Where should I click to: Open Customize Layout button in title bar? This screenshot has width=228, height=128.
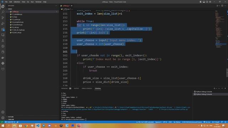coord(210,2)
